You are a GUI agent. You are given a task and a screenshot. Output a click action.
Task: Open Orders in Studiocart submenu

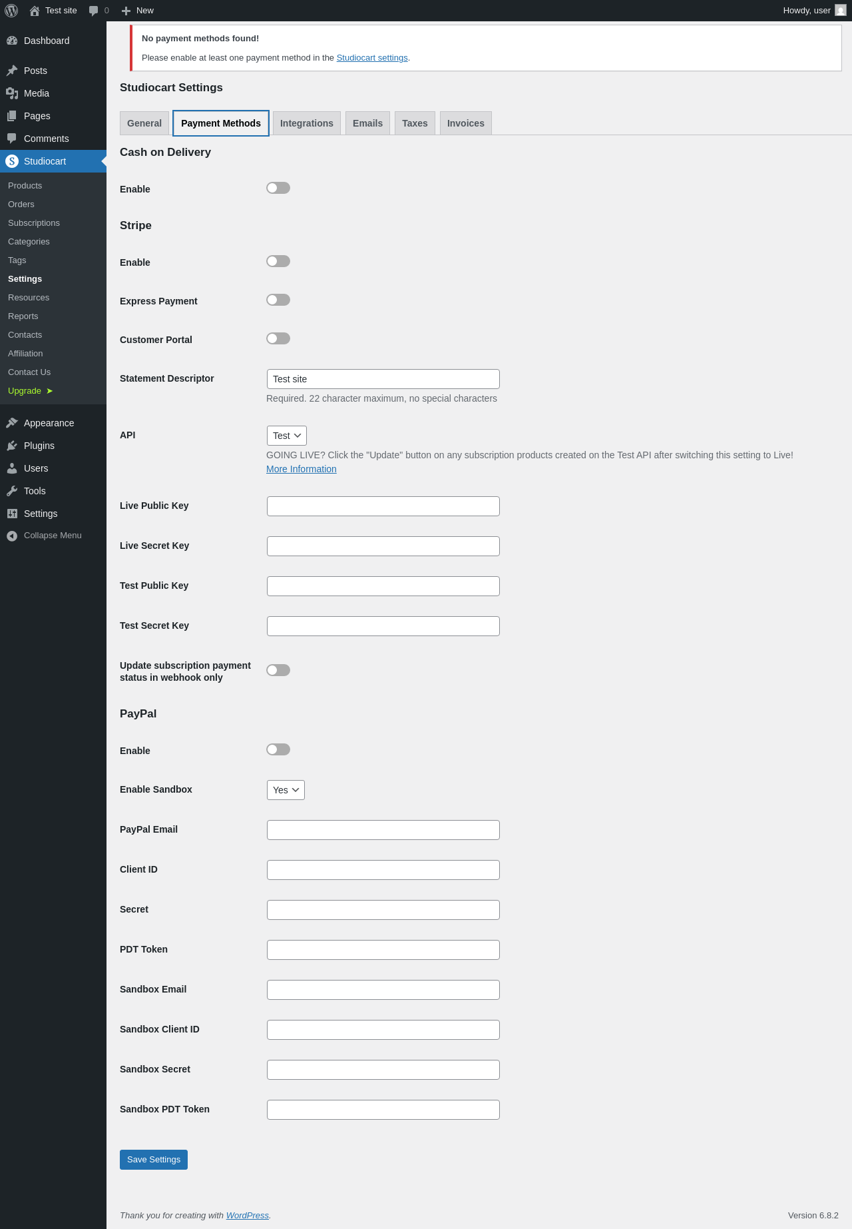[21, 205]
